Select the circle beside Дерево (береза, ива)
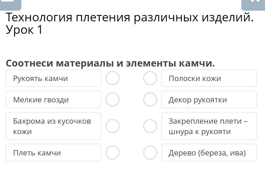The image size is (265, 175). [150, 152]
